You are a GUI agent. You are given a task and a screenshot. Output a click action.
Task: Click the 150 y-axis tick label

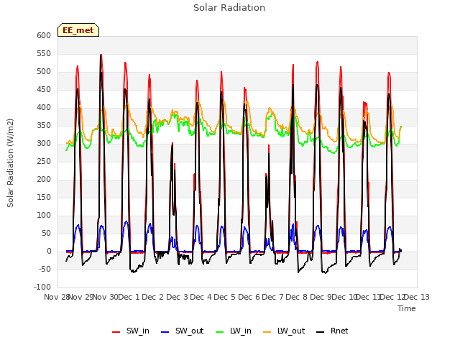point(44,197)
